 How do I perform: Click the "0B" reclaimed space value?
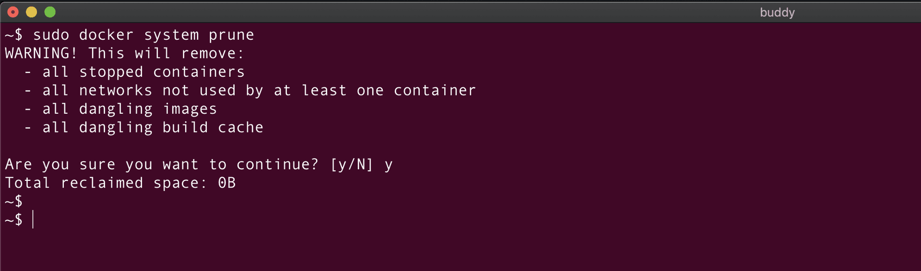click(x=227, y=183)
